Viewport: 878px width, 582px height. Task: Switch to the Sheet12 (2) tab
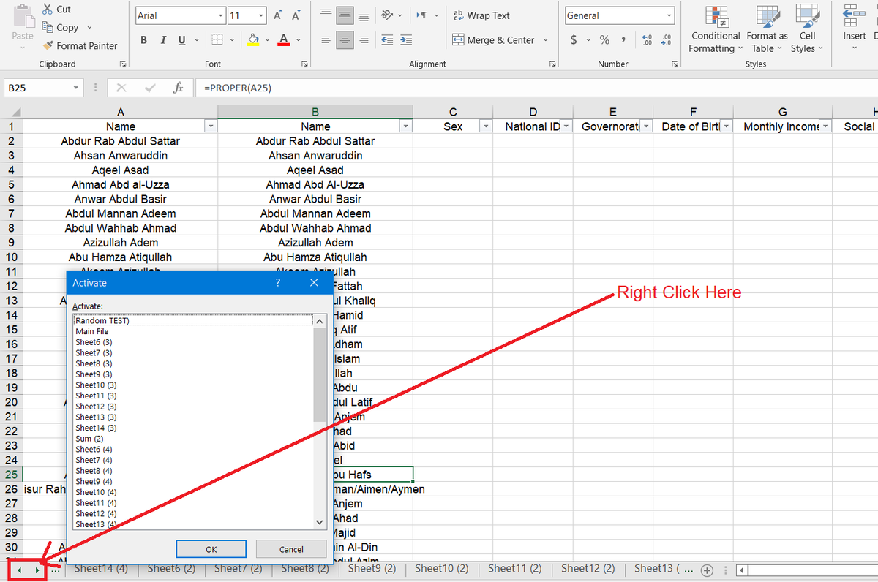588,568
